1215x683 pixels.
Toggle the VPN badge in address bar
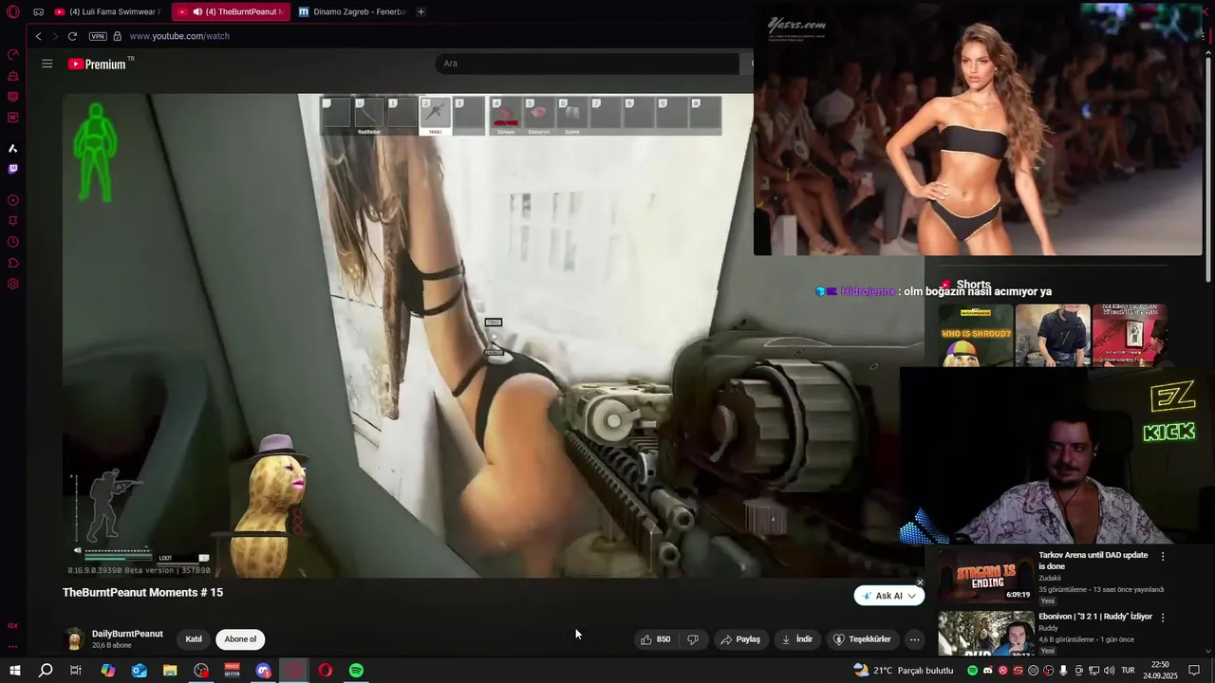(x=98, y=36)
